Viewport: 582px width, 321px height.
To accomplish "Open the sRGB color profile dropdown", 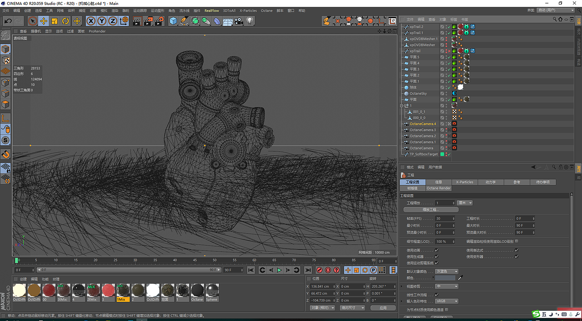I will tap(447, 301).
